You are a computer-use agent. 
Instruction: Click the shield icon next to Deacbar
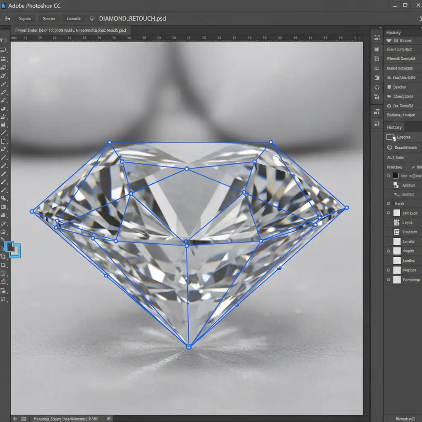389,87
